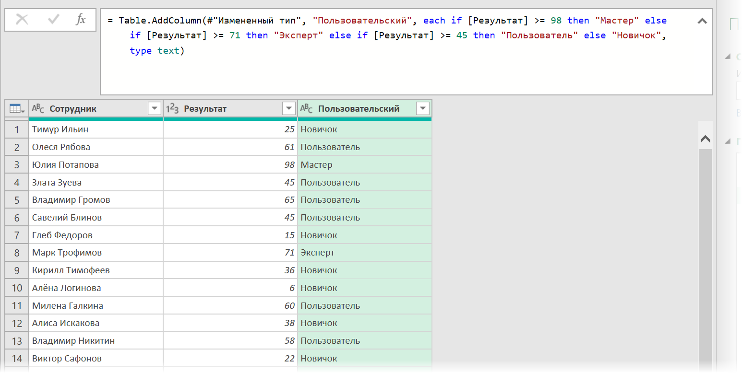Viewport: 742px width, 373px height.
Task: Select the cell Олеся Рябова
Action: pos(96,147)
